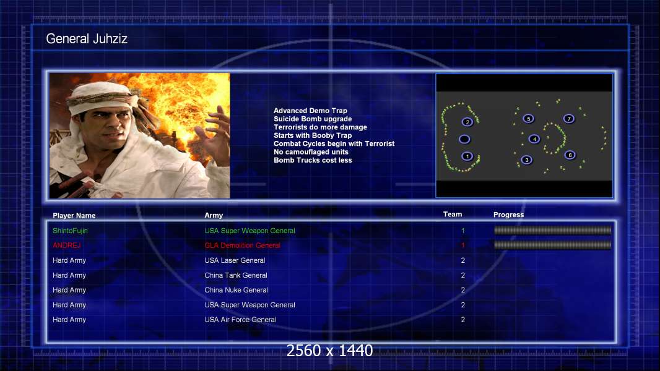Click start position marker 2 on map
The height and width of the screenshot is (371, 660).
coord(467,122)
